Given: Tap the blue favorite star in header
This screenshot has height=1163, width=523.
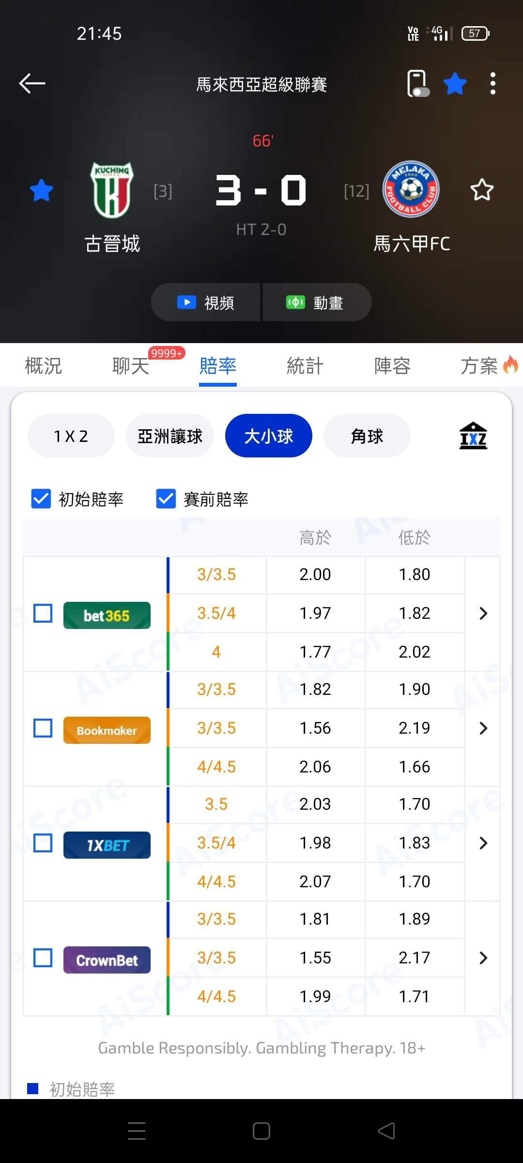Looking at the screenshot, I should click(x=455, y=83).
